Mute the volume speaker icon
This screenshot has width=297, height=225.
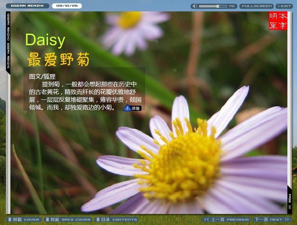point(195,6)
